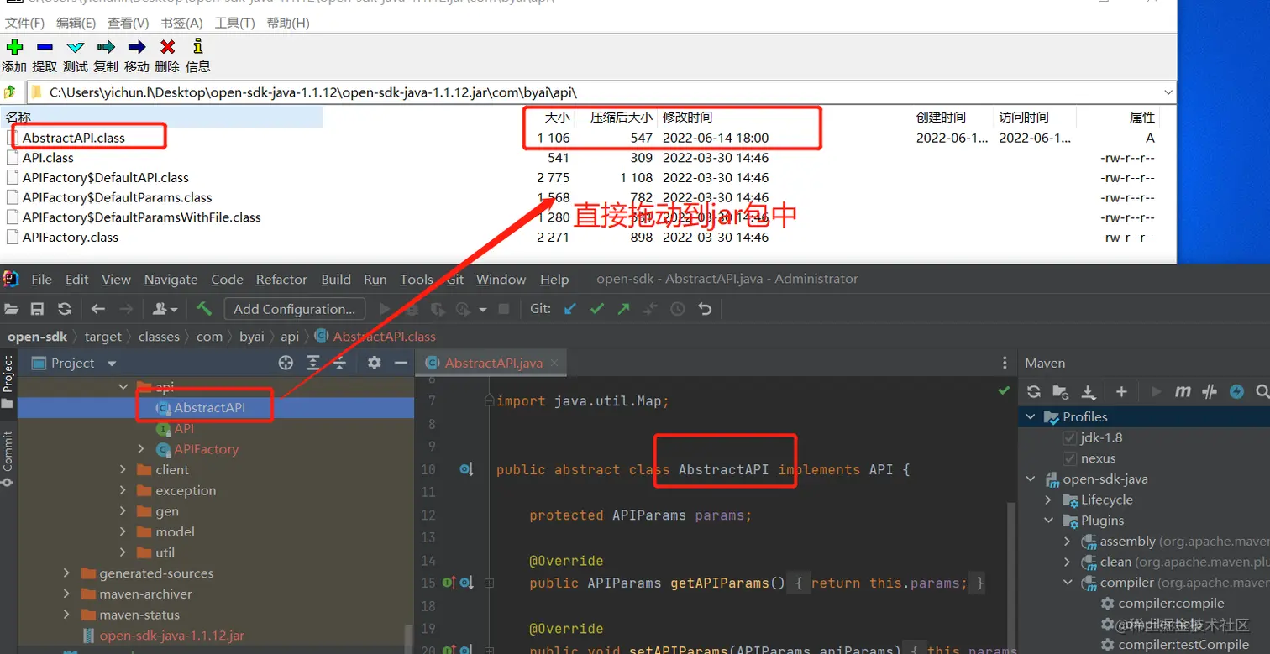Click the 测试 (Test) icon in 7-Zip
1270x654 pixels.
76,47
